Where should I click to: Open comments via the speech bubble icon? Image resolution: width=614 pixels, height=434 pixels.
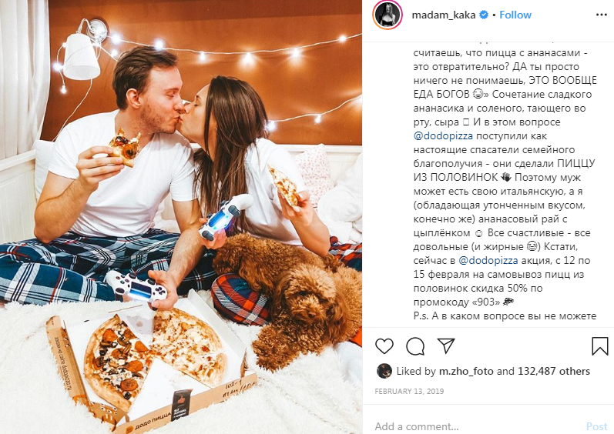[x=415, y=346]
